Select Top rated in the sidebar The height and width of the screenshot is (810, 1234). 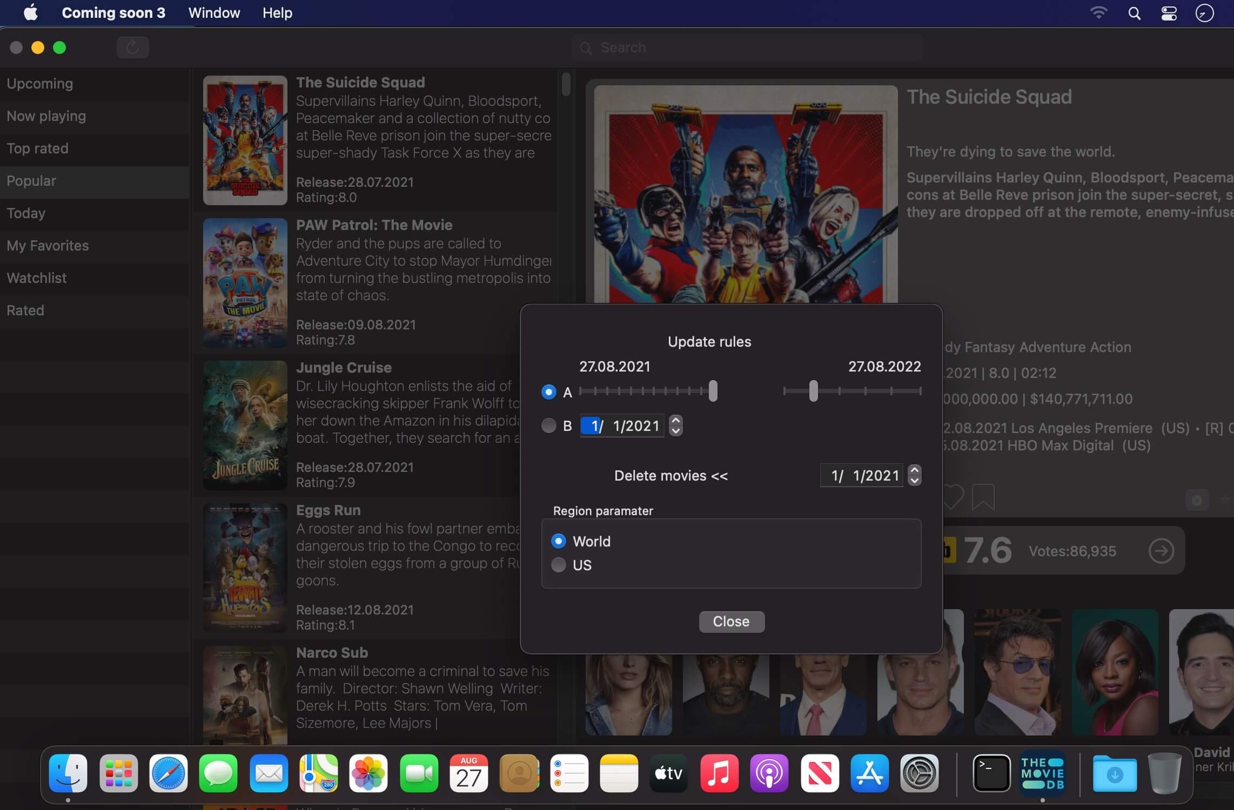point(95,148)
